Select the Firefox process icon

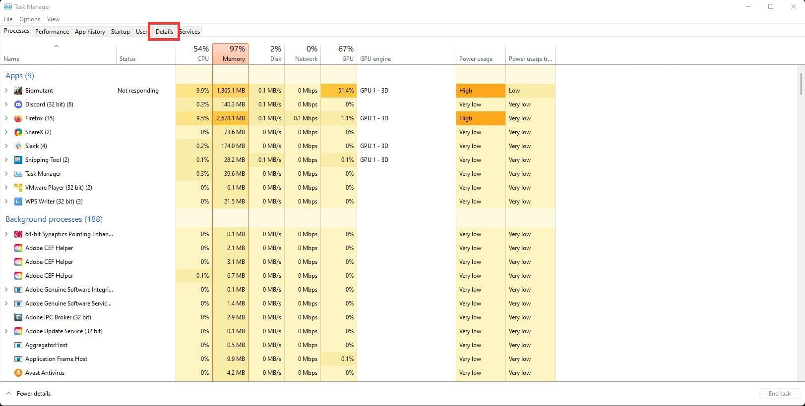pyautogui.click(x=18, y=118)
